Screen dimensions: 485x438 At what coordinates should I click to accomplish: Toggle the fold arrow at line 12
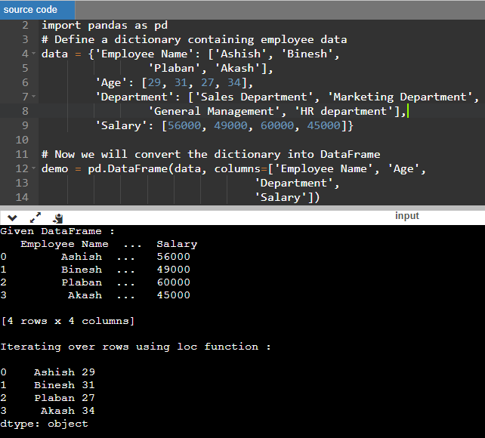click(x=33, y=169)
